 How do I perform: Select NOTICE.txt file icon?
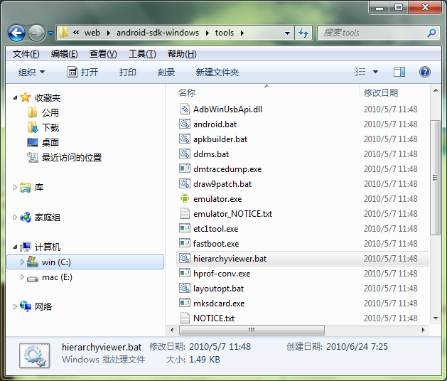pyautogui.click(x=185, y=318)
